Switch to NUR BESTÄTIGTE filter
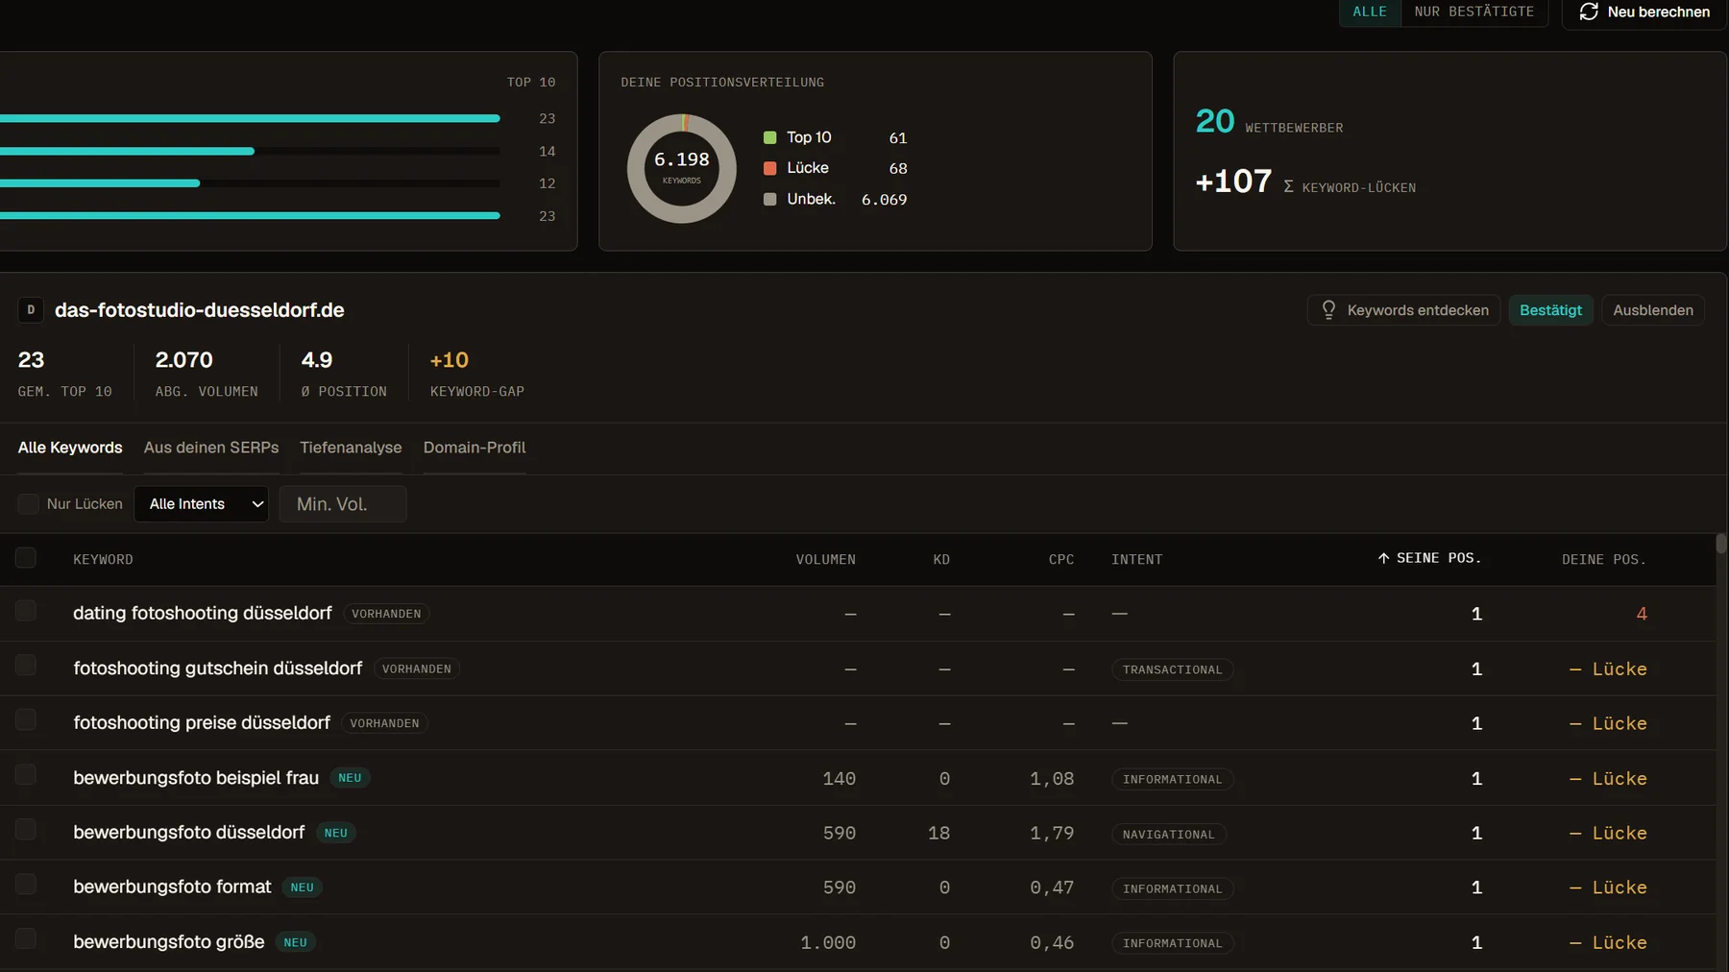 click(1473, 12)
